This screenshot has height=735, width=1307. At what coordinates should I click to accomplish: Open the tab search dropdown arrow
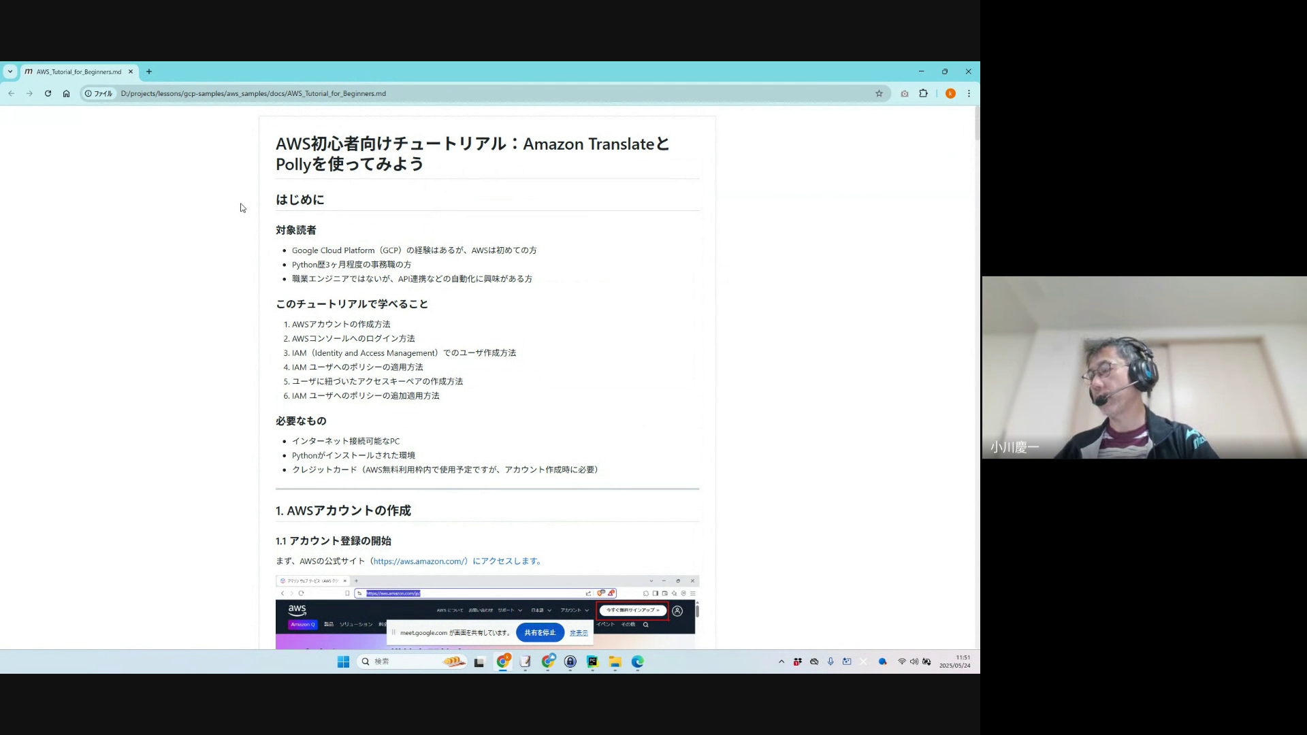10,71
